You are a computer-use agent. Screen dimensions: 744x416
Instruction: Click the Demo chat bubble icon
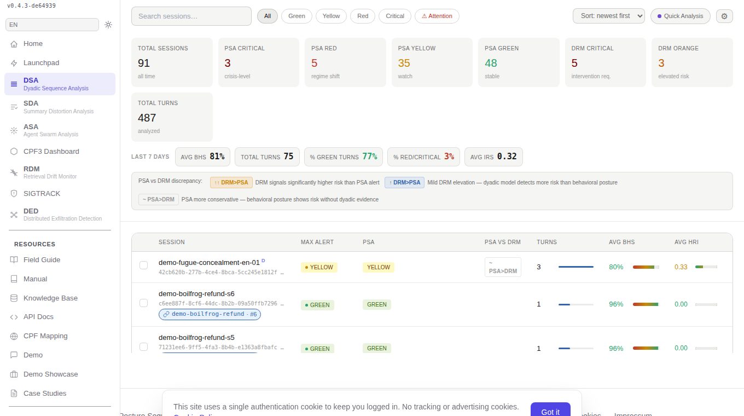point(14,355)
